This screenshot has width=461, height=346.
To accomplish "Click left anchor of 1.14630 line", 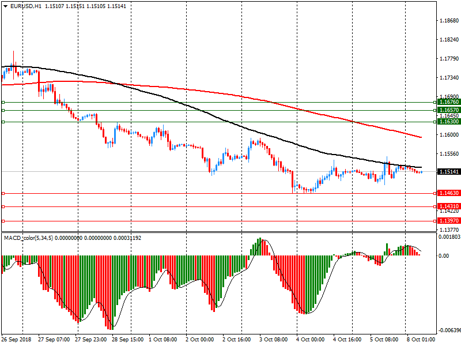I will (x=3, y=193).
